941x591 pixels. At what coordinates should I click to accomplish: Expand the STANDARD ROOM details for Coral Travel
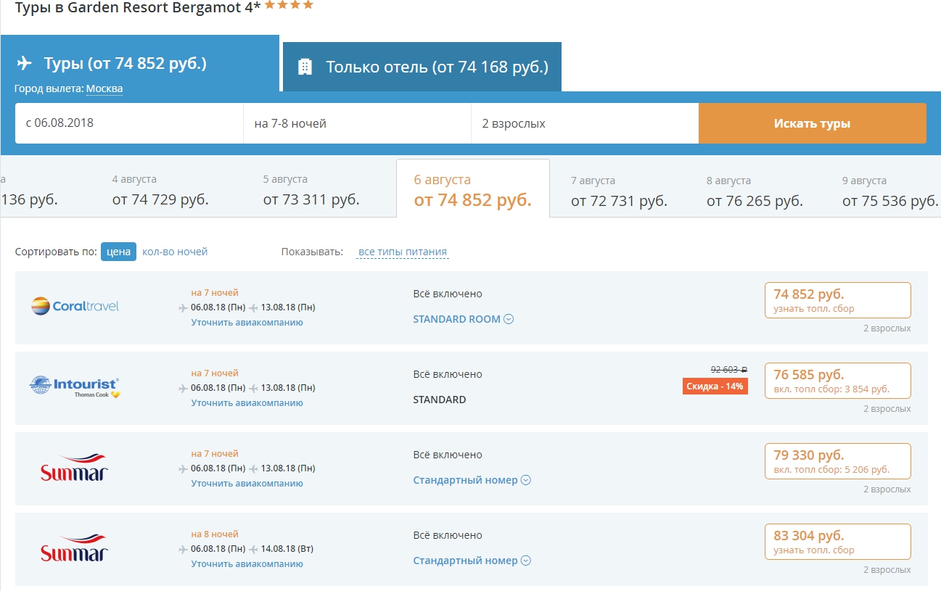pyautogui.click(x=463, y=319)
